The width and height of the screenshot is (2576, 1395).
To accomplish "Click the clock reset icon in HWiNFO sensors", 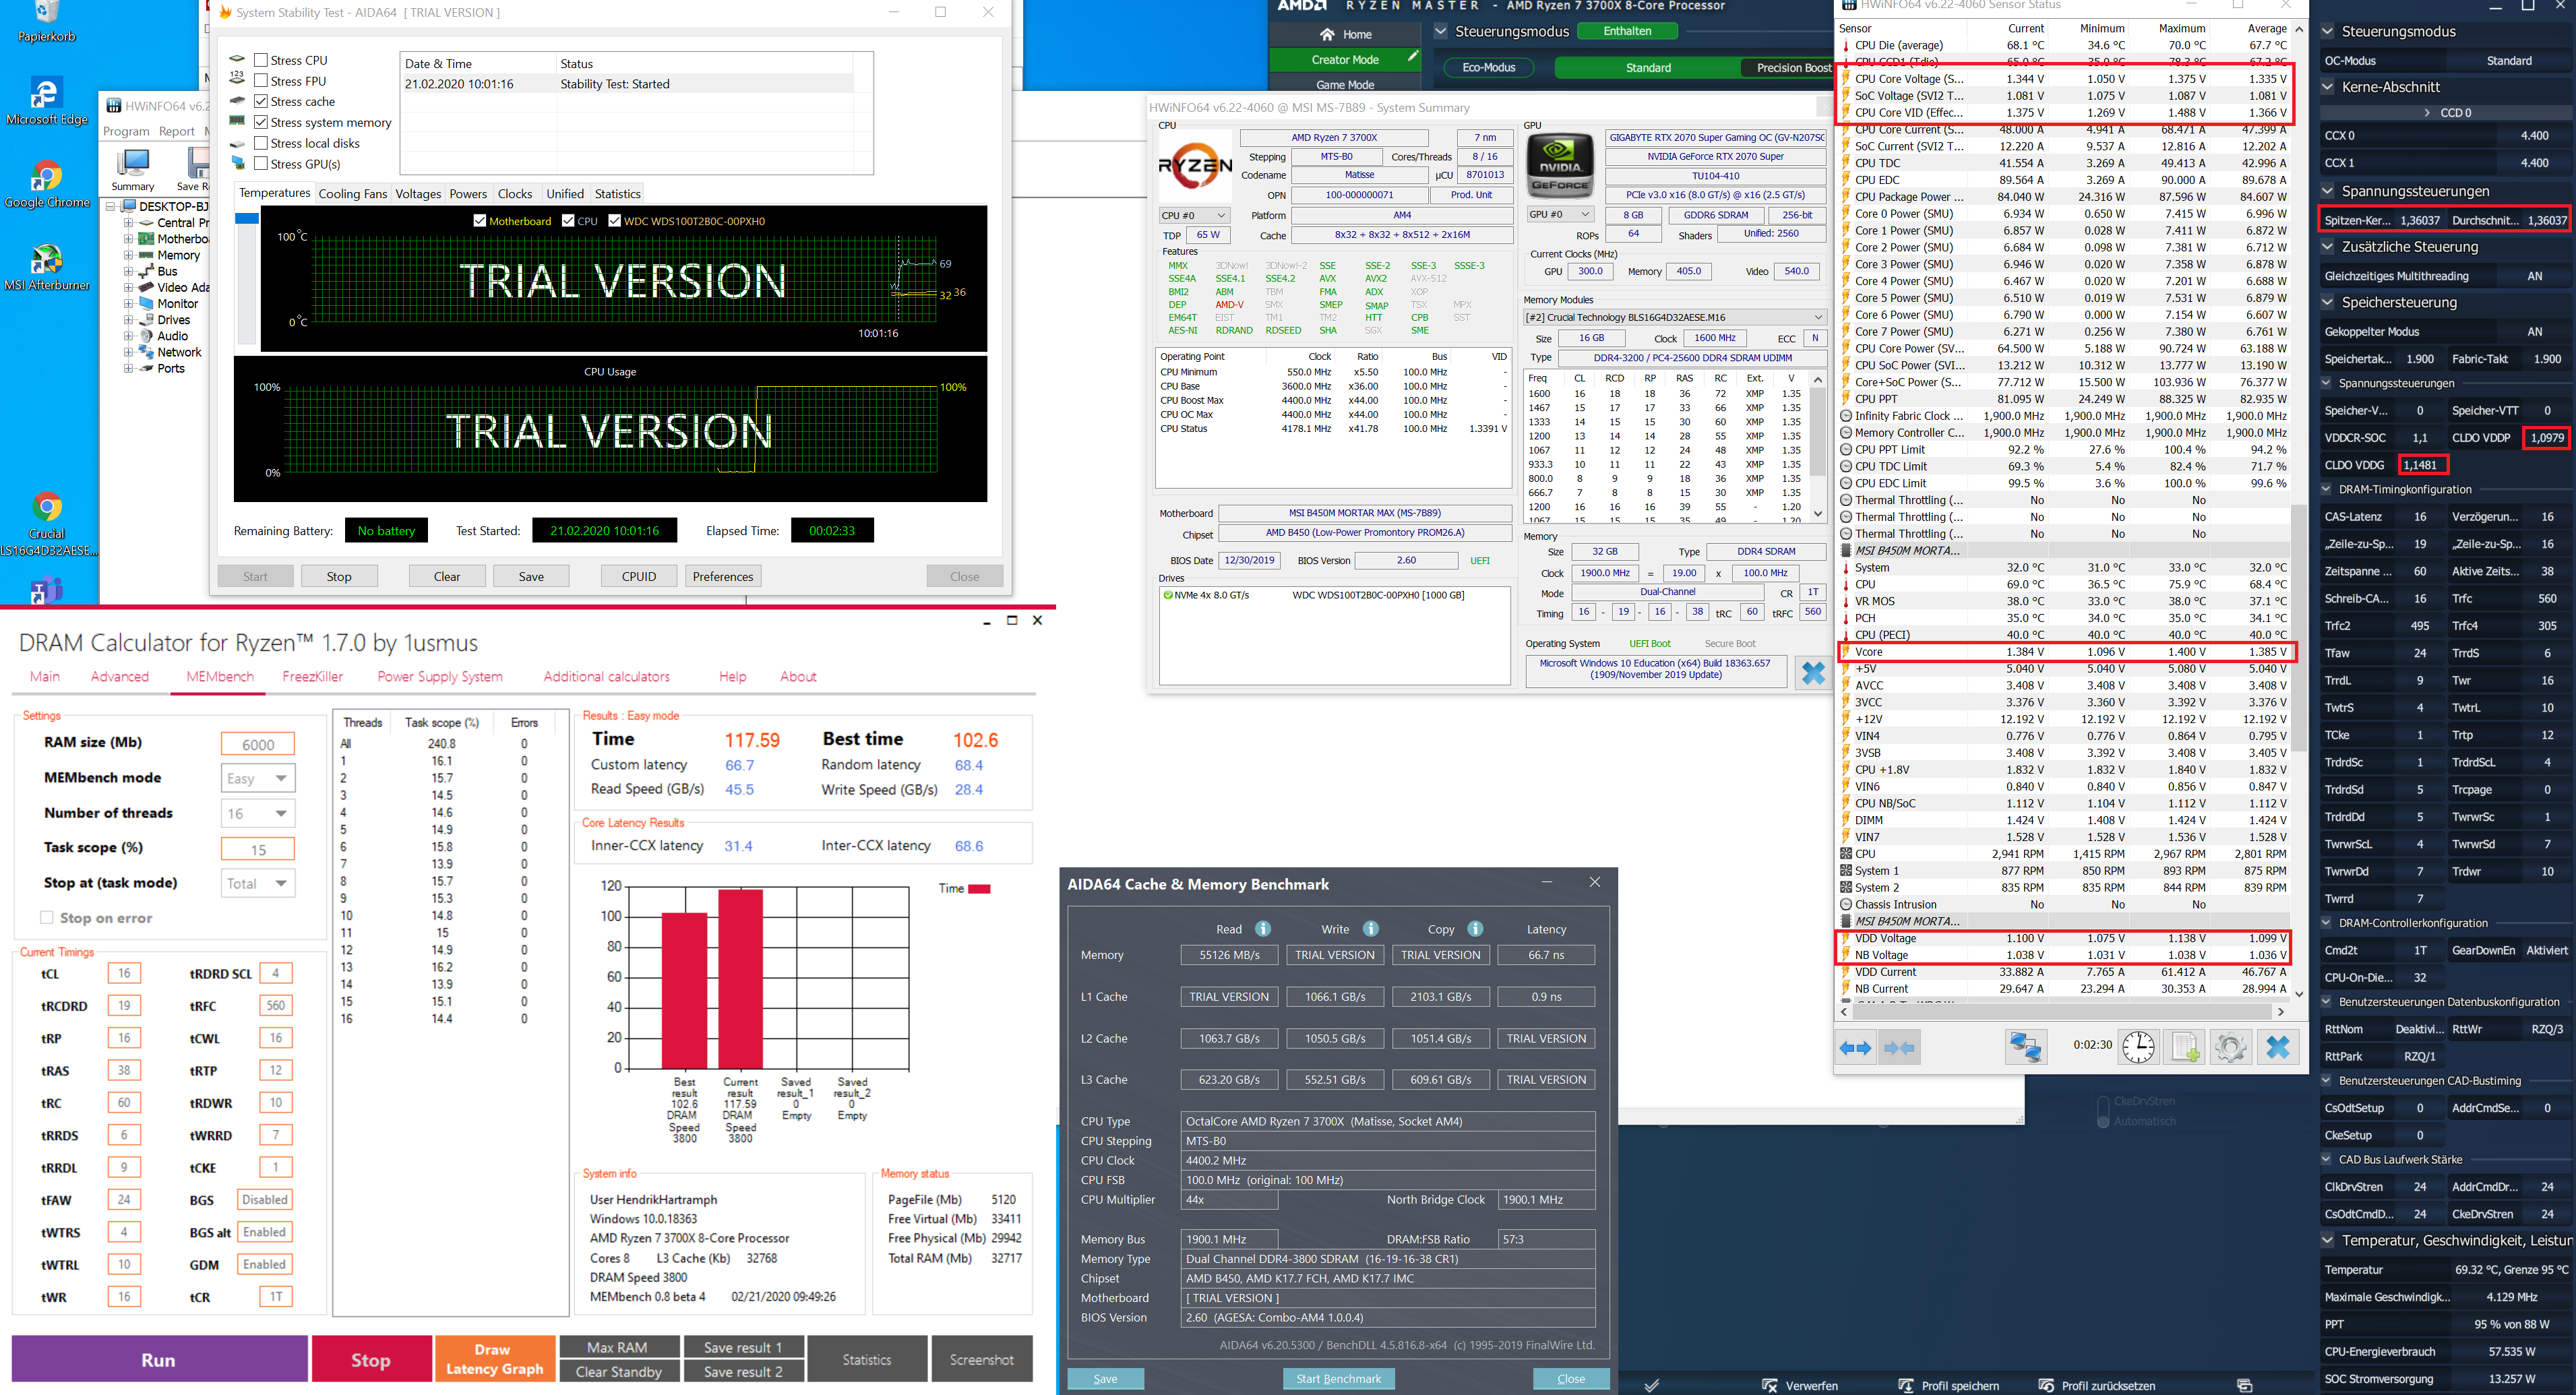I will tap(2138, 1047).
